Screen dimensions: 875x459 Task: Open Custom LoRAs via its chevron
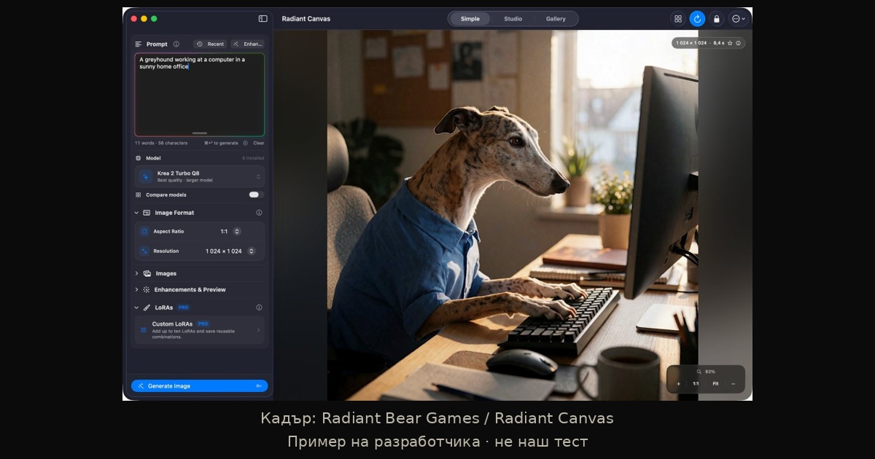pos(258,330)
